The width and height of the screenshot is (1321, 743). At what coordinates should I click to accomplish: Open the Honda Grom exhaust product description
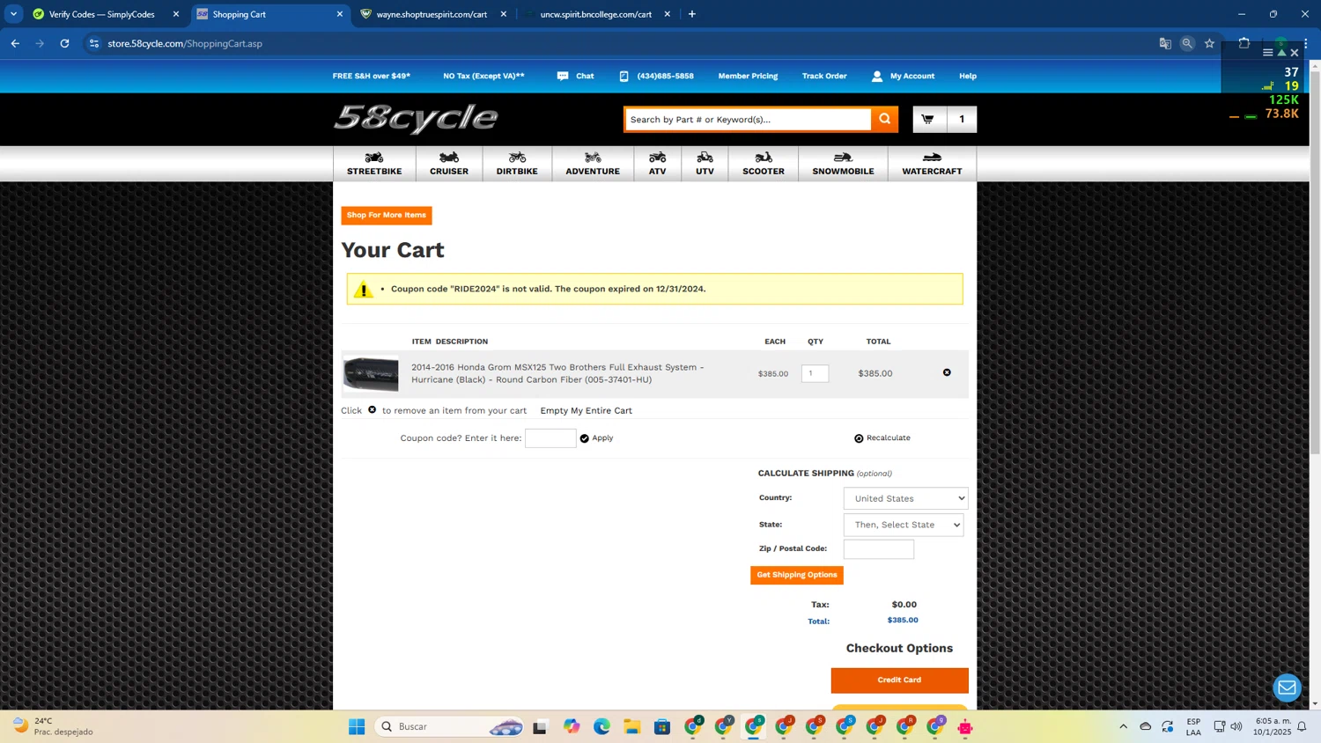(557, 373)
